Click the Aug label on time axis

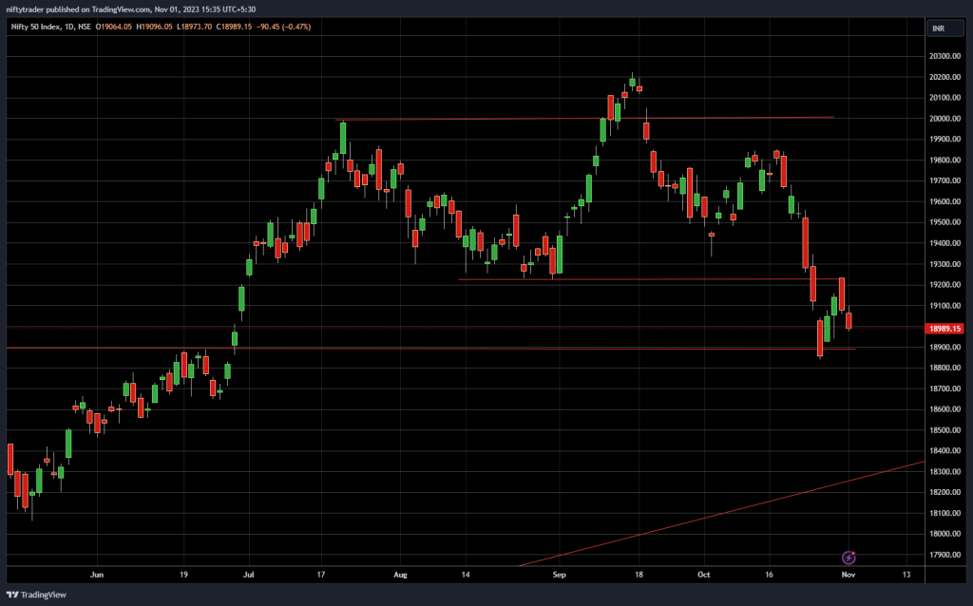coord(400,576)
